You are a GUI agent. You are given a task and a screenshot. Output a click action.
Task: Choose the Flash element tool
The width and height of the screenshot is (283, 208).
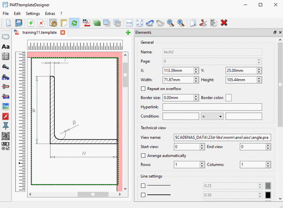click(6, 116)
